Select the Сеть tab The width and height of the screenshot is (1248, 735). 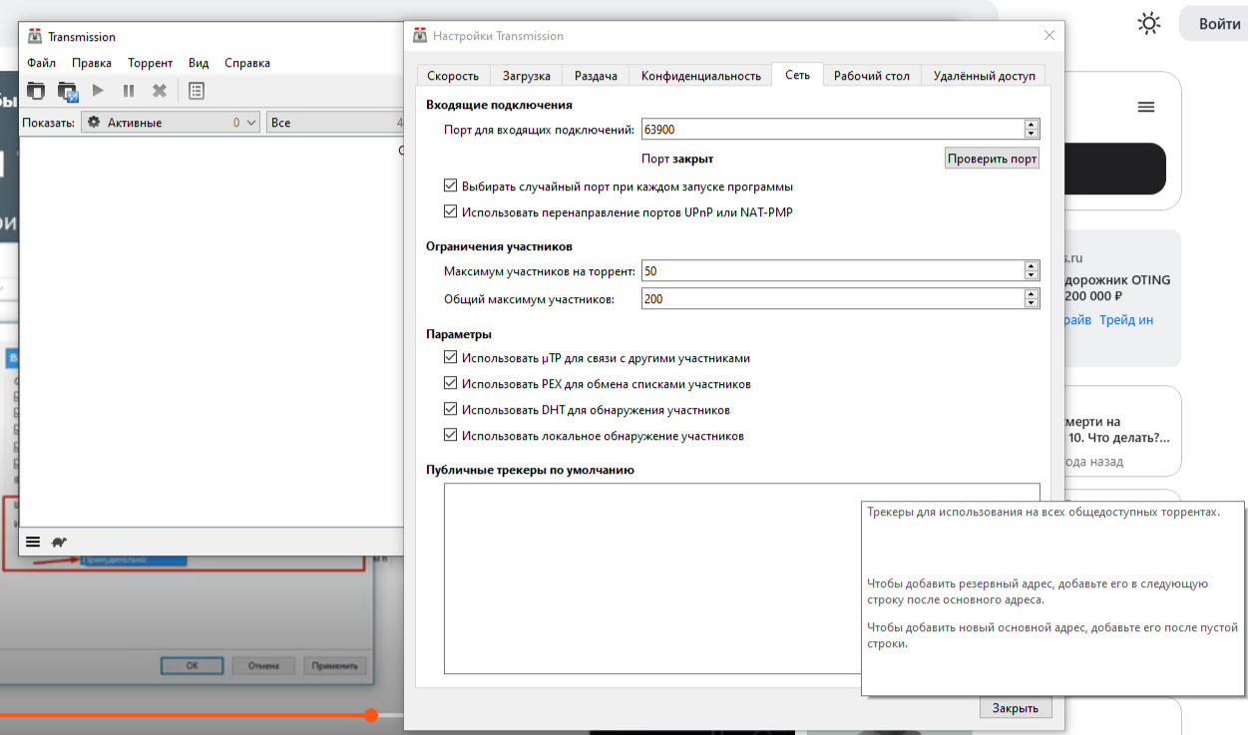797,75
